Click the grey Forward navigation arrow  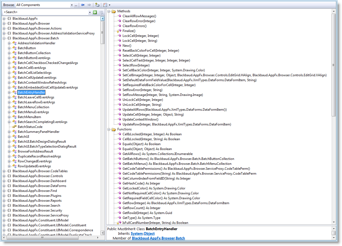pos(89,5)
